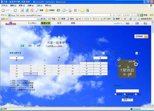Viewport: 154px width, 111px height.
Task: Click the 百度一下 search button
Action: coord(127,100)
